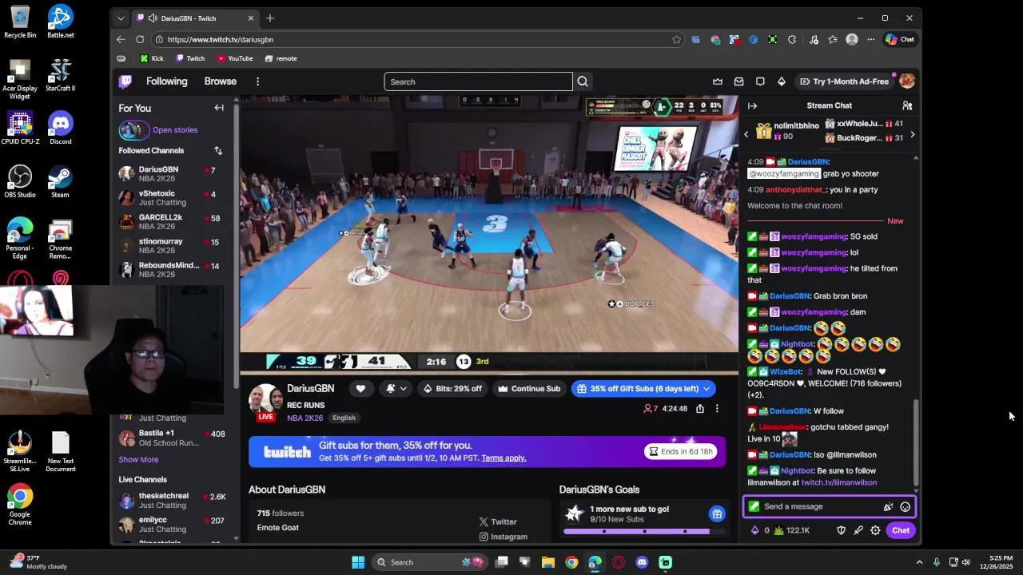Open the Kick bookmark
Image resolution: width=1023 pixels, height=575 pixels.
click(152, 58)
